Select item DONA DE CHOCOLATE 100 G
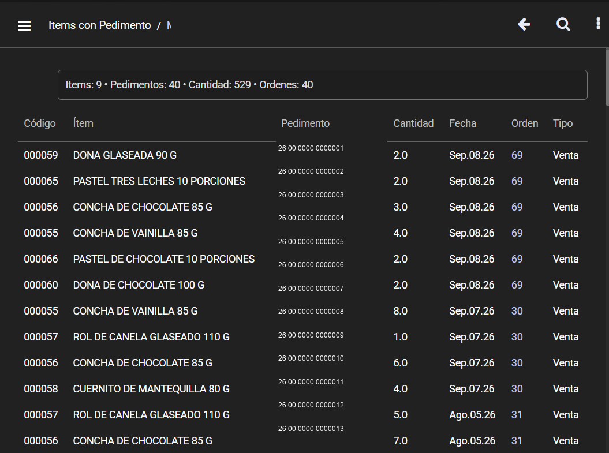Screen dimensions: 609x453 tap(139, 285)
